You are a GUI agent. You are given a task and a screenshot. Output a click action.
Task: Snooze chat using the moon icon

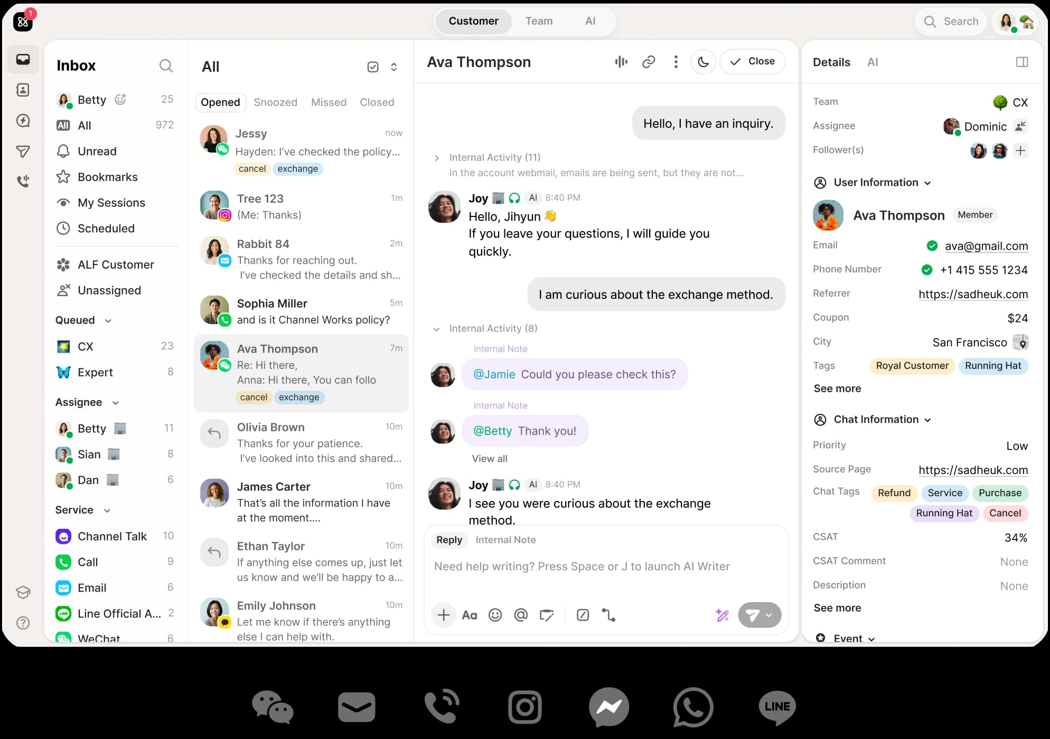pyautogui.click(x=703, y=62)
